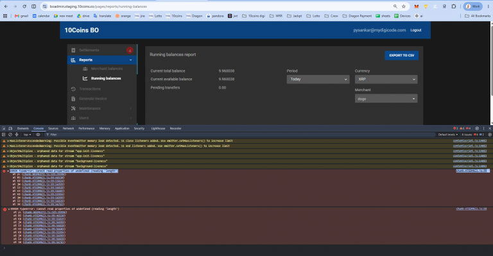Clear the console with the clear icon
This screenshot has height=256, width=493.
[x=10, y=135]
